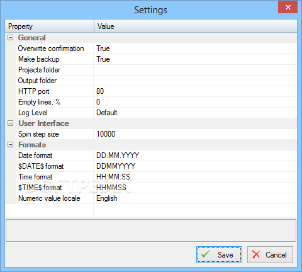Click the empty description panel below the grid

point(151,230)
